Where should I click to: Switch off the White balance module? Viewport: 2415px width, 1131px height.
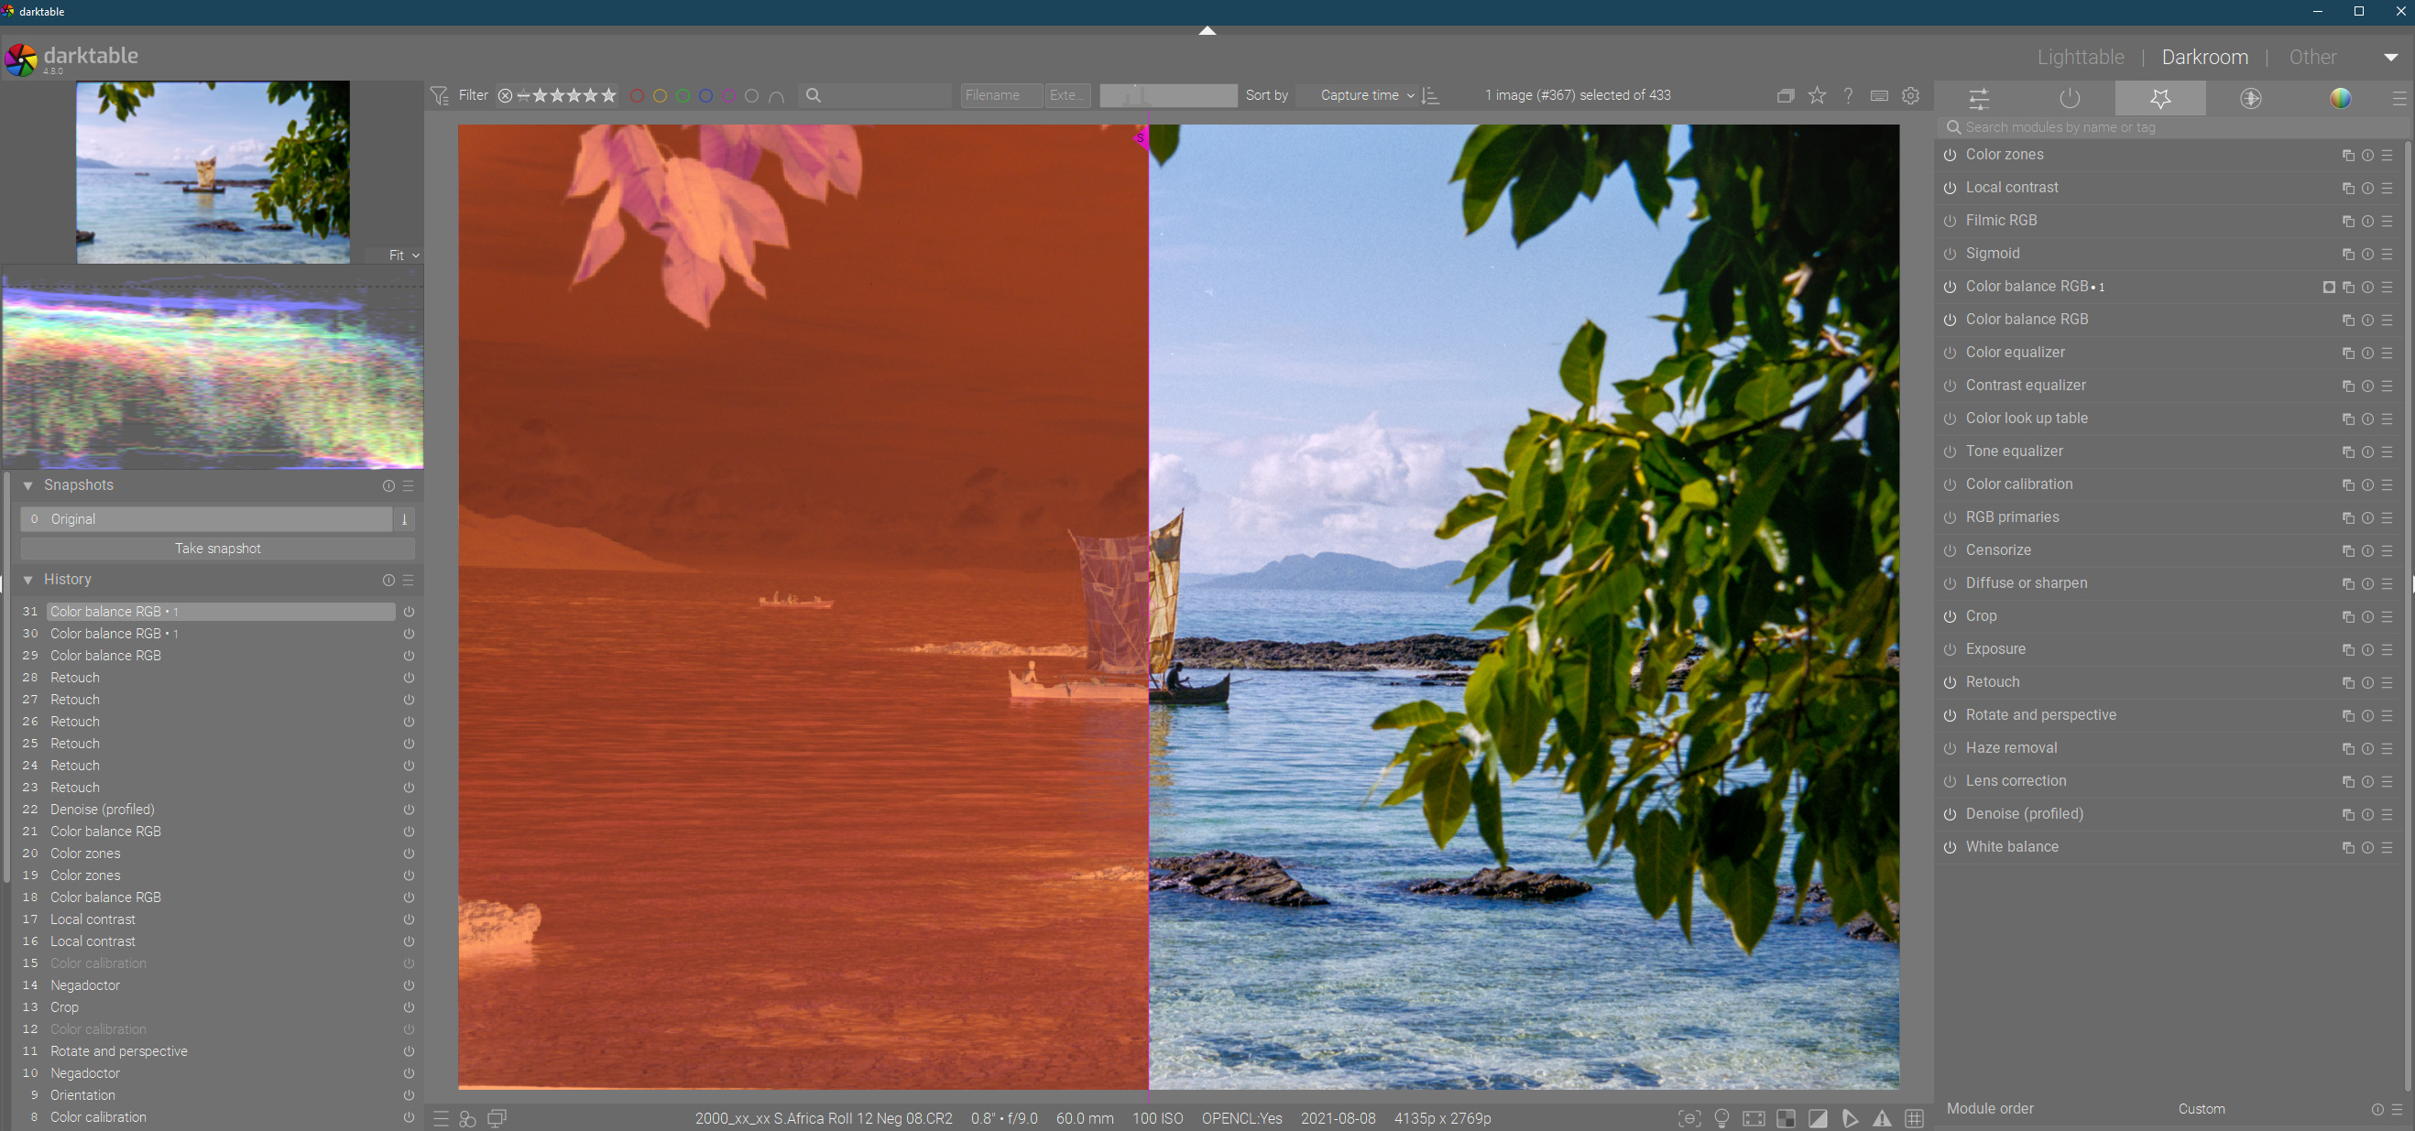click(1950, 847)
